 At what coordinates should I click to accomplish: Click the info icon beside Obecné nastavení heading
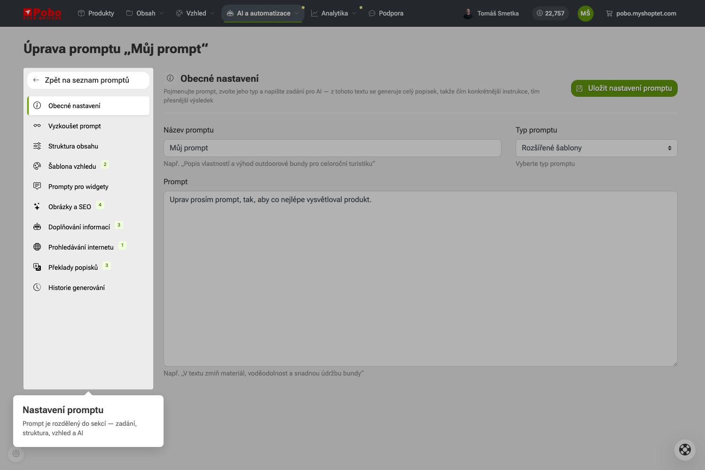point(170,78)
